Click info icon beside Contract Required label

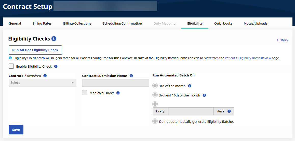coord(45,76)
